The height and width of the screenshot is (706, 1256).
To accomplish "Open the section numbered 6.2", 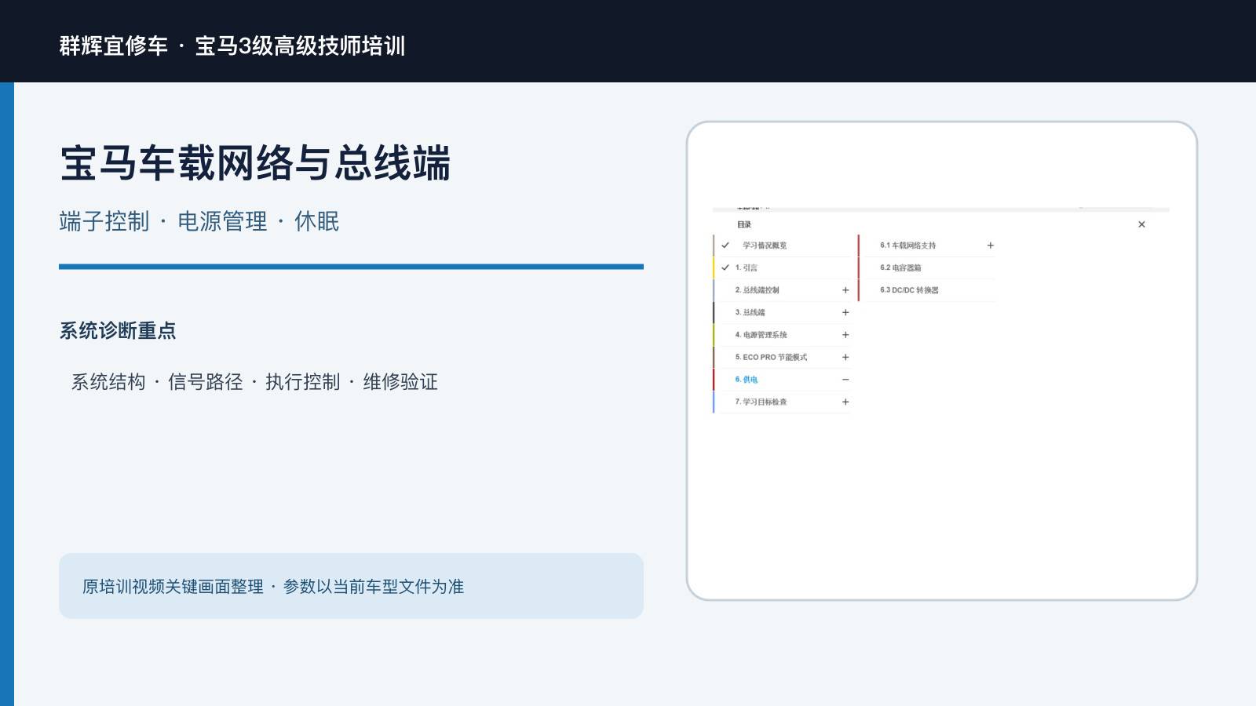I will tap(900, 267).
